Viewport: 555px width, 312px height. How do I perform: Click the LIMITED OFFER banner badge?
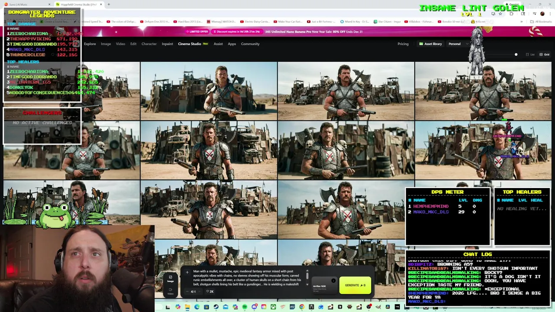coord(198,32)
